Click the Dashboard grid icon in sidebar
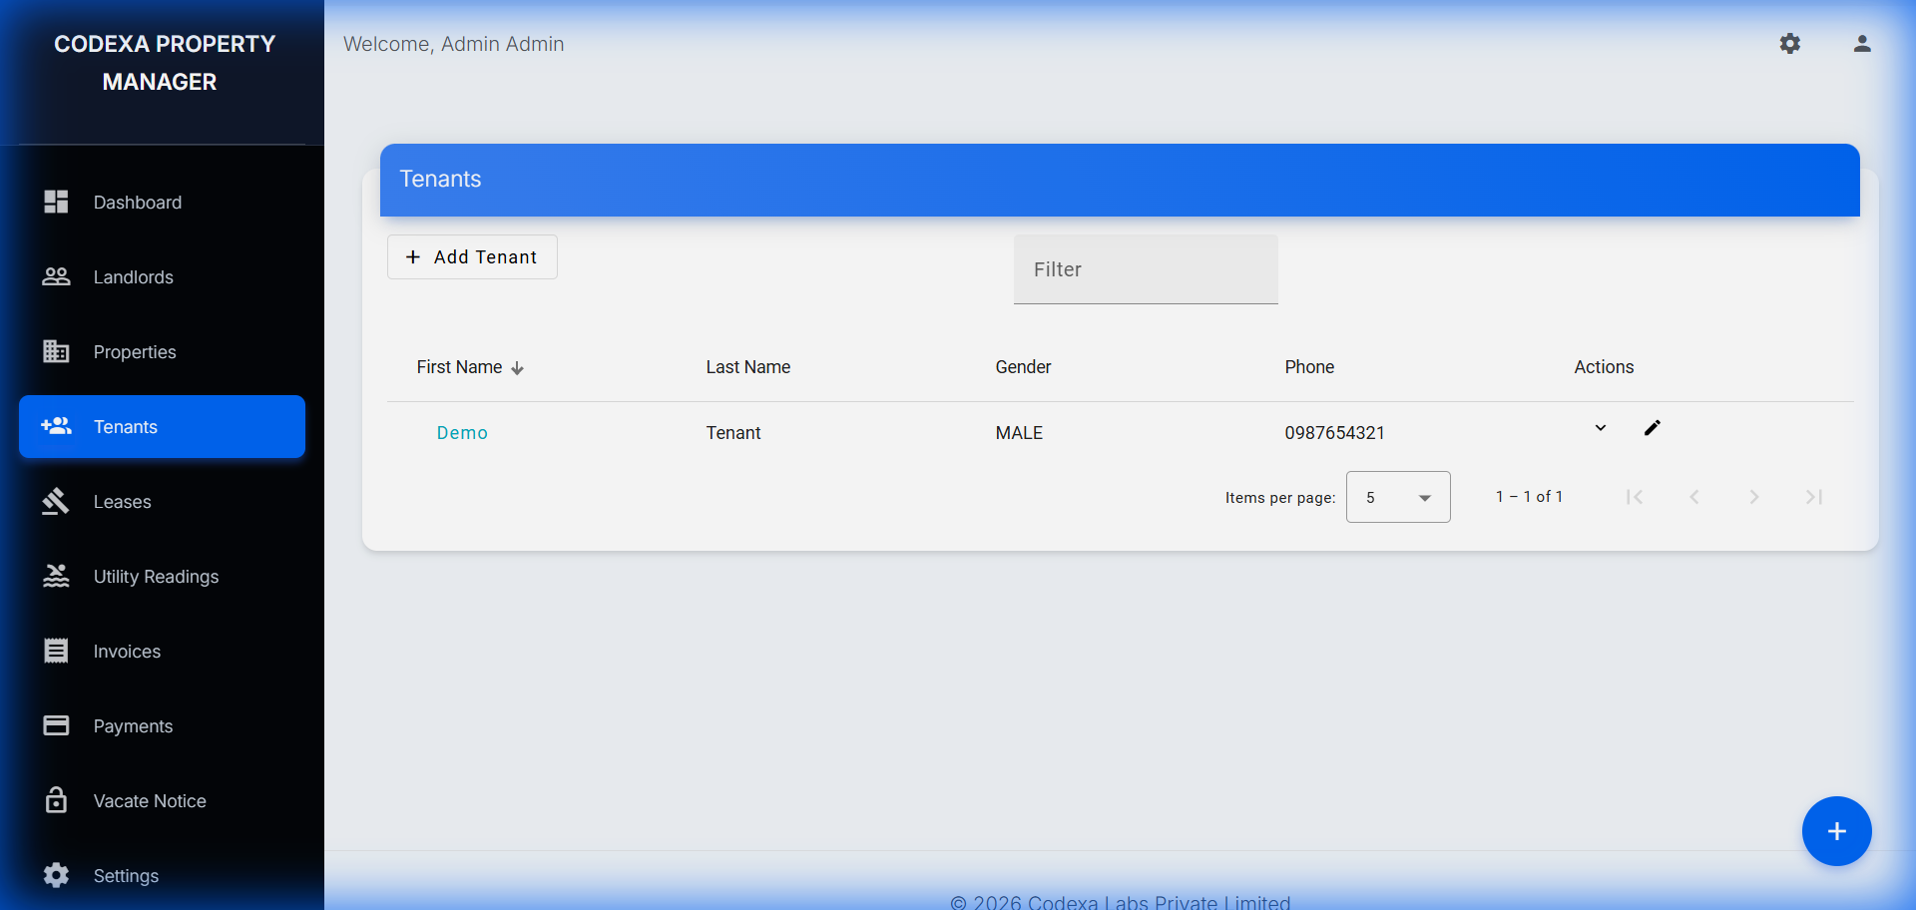 (56, 202)
